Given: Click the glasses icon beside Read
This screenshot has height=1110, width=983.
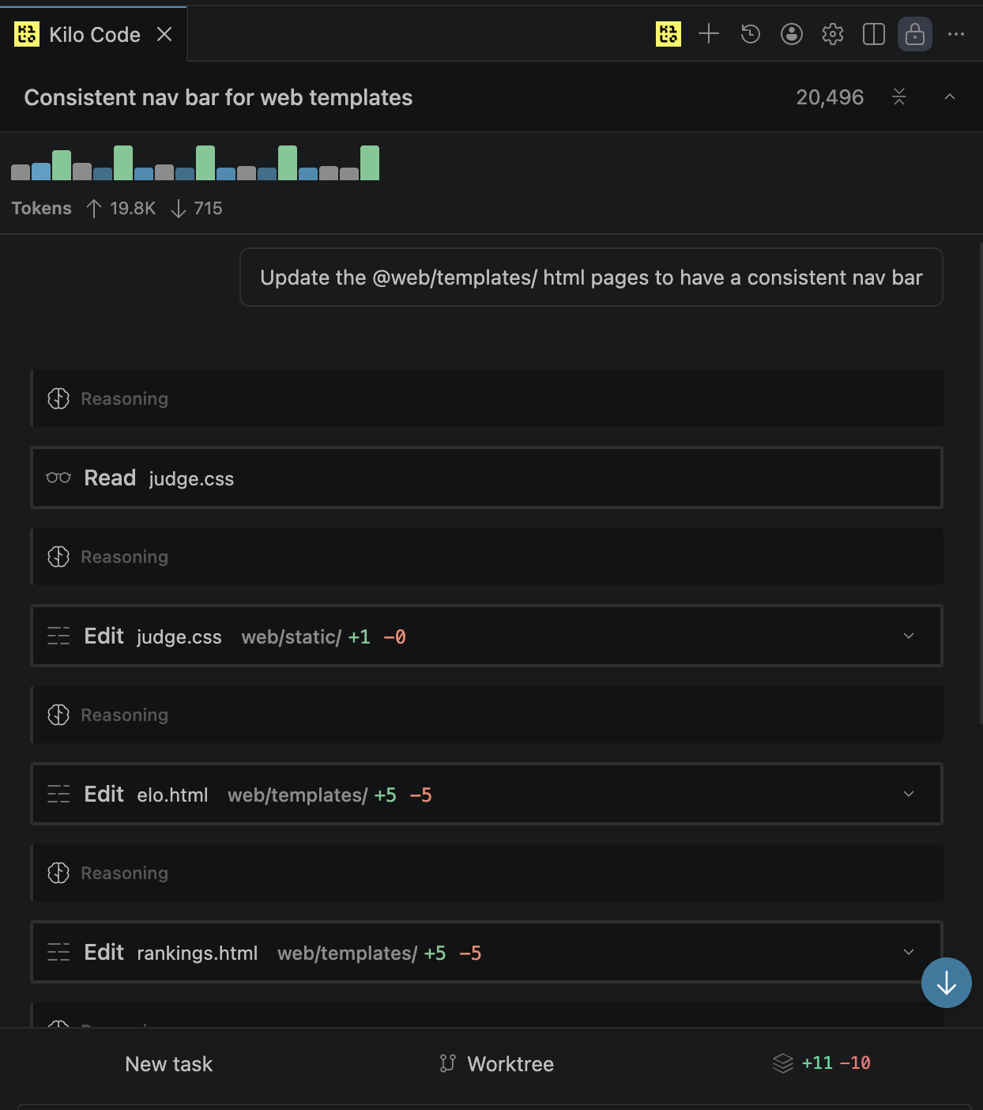Looking at the screenshot, I should [58, 478].
